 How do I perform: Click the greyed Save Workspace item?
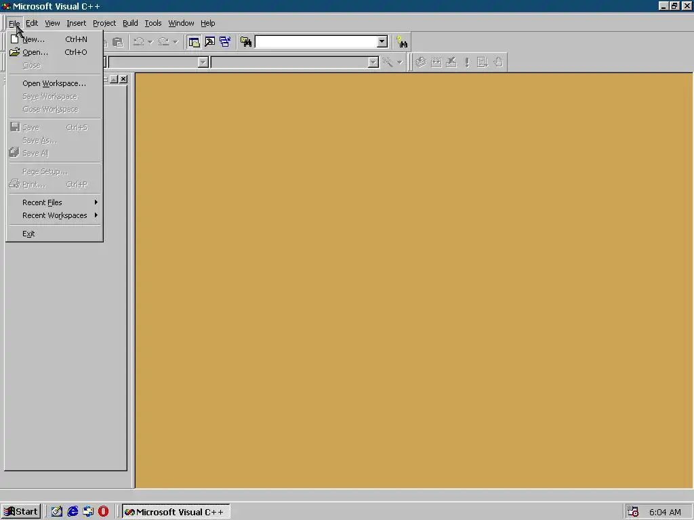tap(55, 96)
